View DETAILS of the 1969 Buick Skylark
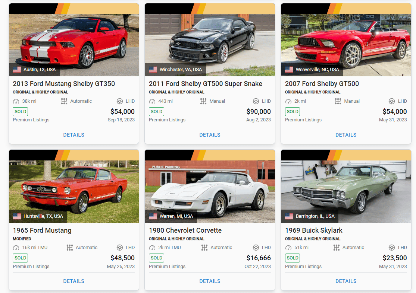Viewport: 416px width, 293px height. [346, 281]
